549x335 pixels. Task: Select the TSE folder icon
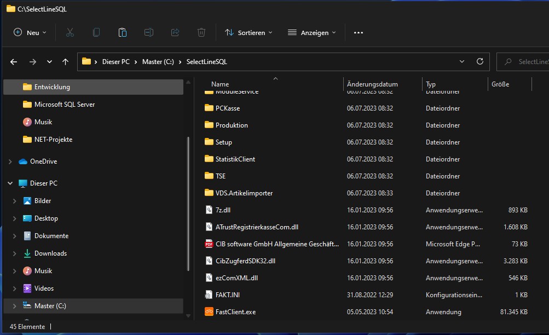click(209, 176)
